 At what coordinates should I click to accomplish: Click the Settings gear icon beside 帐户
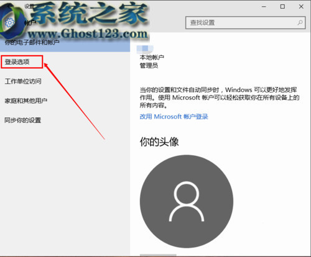click(9, 23)
